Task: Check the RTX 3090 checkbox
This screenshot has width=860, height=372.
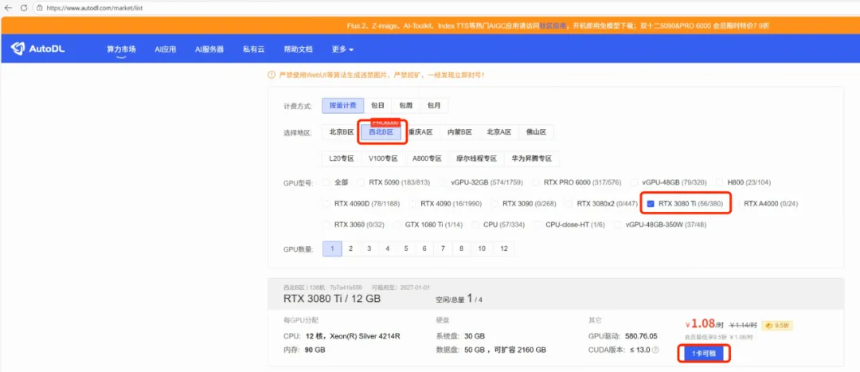Action: (495, 204)
